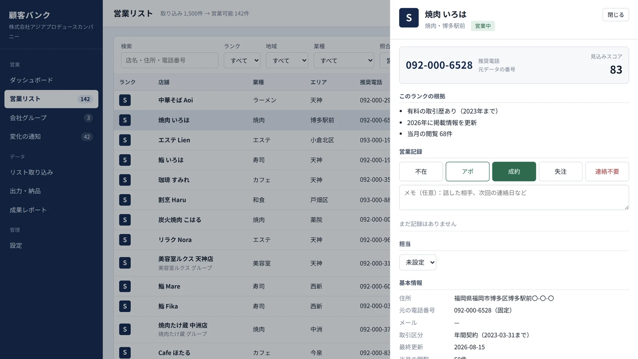Click the メモ text area in 営業記録
This screenshot has height=359, width=638.
pyautogui.click(x=514, y=197)
